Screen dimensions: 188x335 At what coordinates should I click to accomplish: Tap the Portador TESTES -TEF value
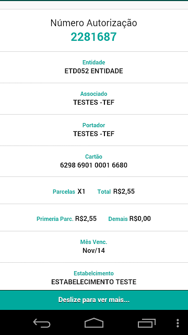[94, 134]
